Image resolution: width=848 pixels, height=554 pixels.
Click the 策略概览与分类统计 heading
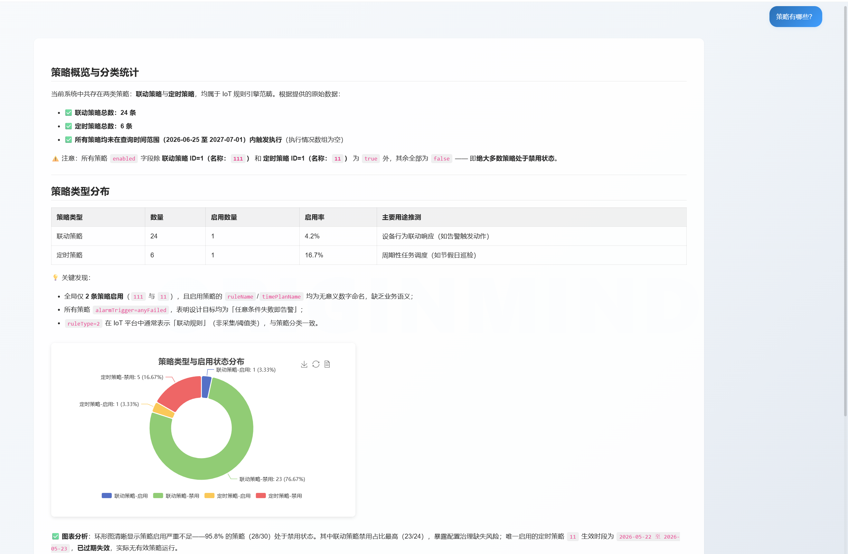click(x=95, y=72)
